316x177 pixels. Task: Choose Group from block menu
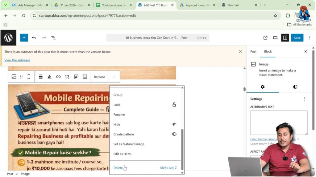click(x=145, y=95)
